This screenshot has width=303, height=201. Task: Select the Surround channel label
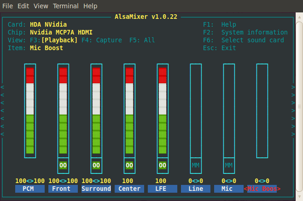[x=96, y=189]
